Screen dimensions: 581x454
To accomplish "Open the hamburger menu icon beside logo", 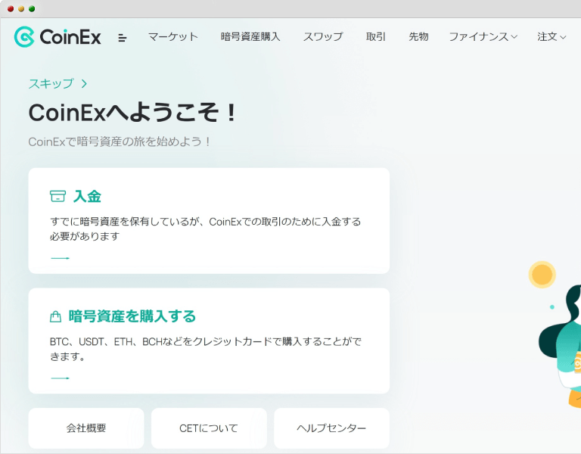I will coord(123,37).
